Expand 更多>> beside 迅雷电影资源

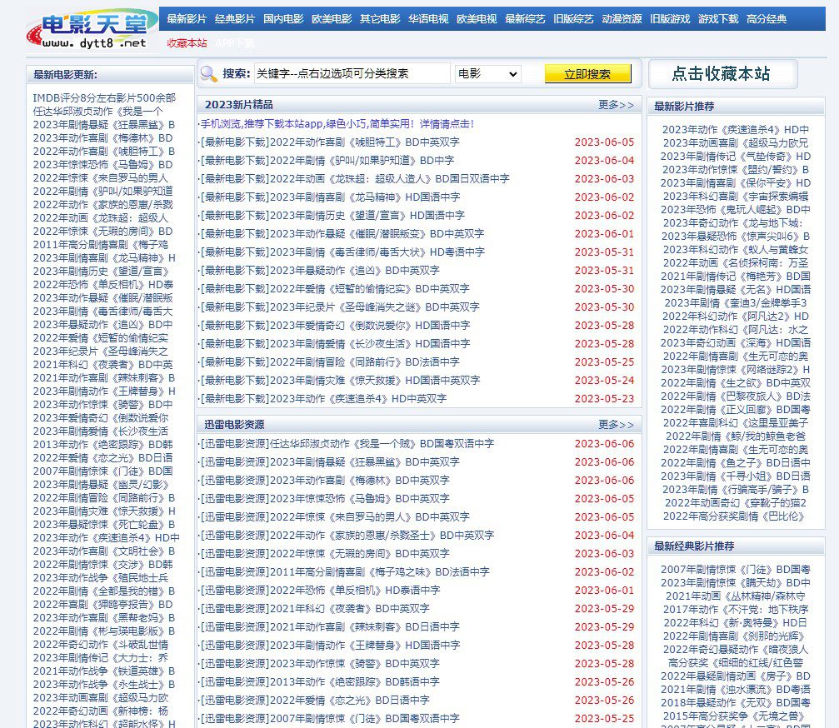[616, 424]
